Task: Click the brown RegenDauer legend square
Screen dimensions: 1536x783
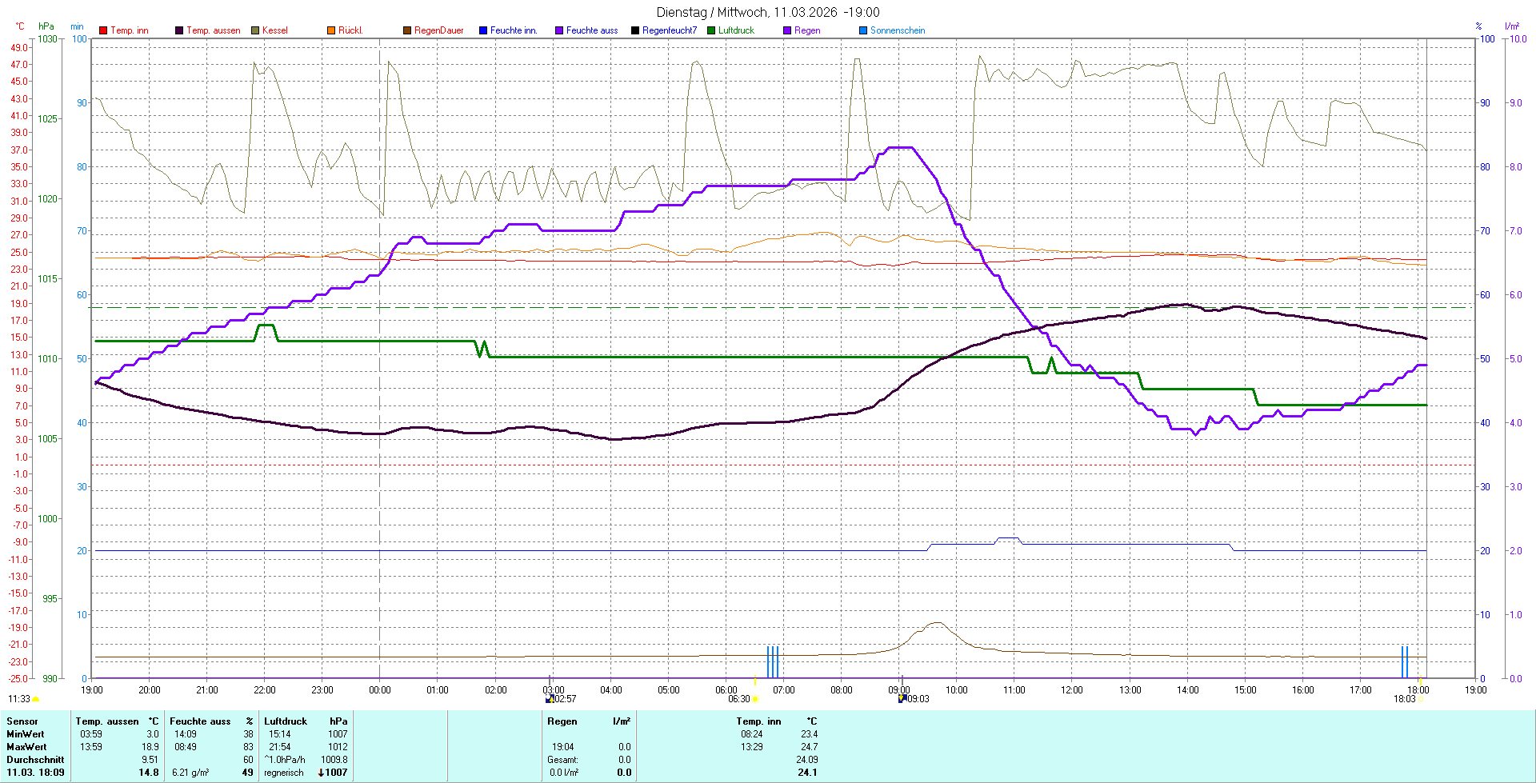Action: 407,30
